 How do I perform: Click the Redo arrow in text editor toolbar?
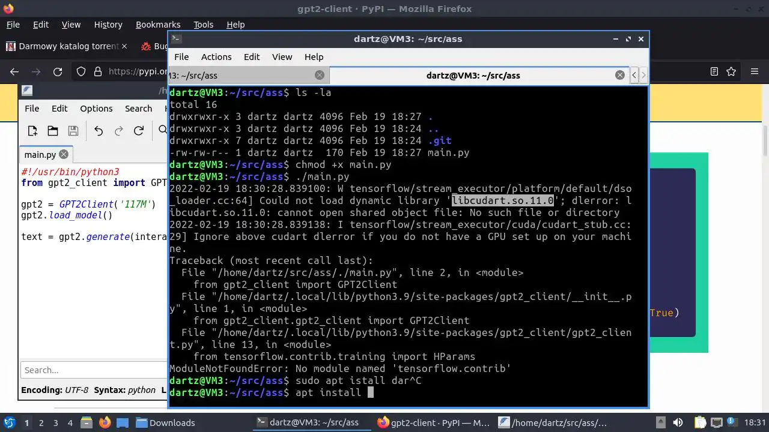tap(118, 131)
